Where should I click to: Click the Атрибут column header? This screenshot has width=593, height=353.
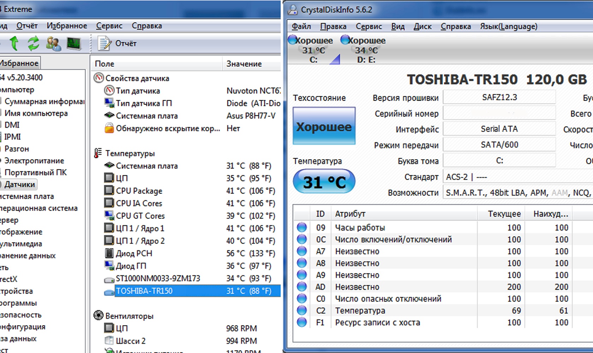pyautogui.click(x=404, y=214)
